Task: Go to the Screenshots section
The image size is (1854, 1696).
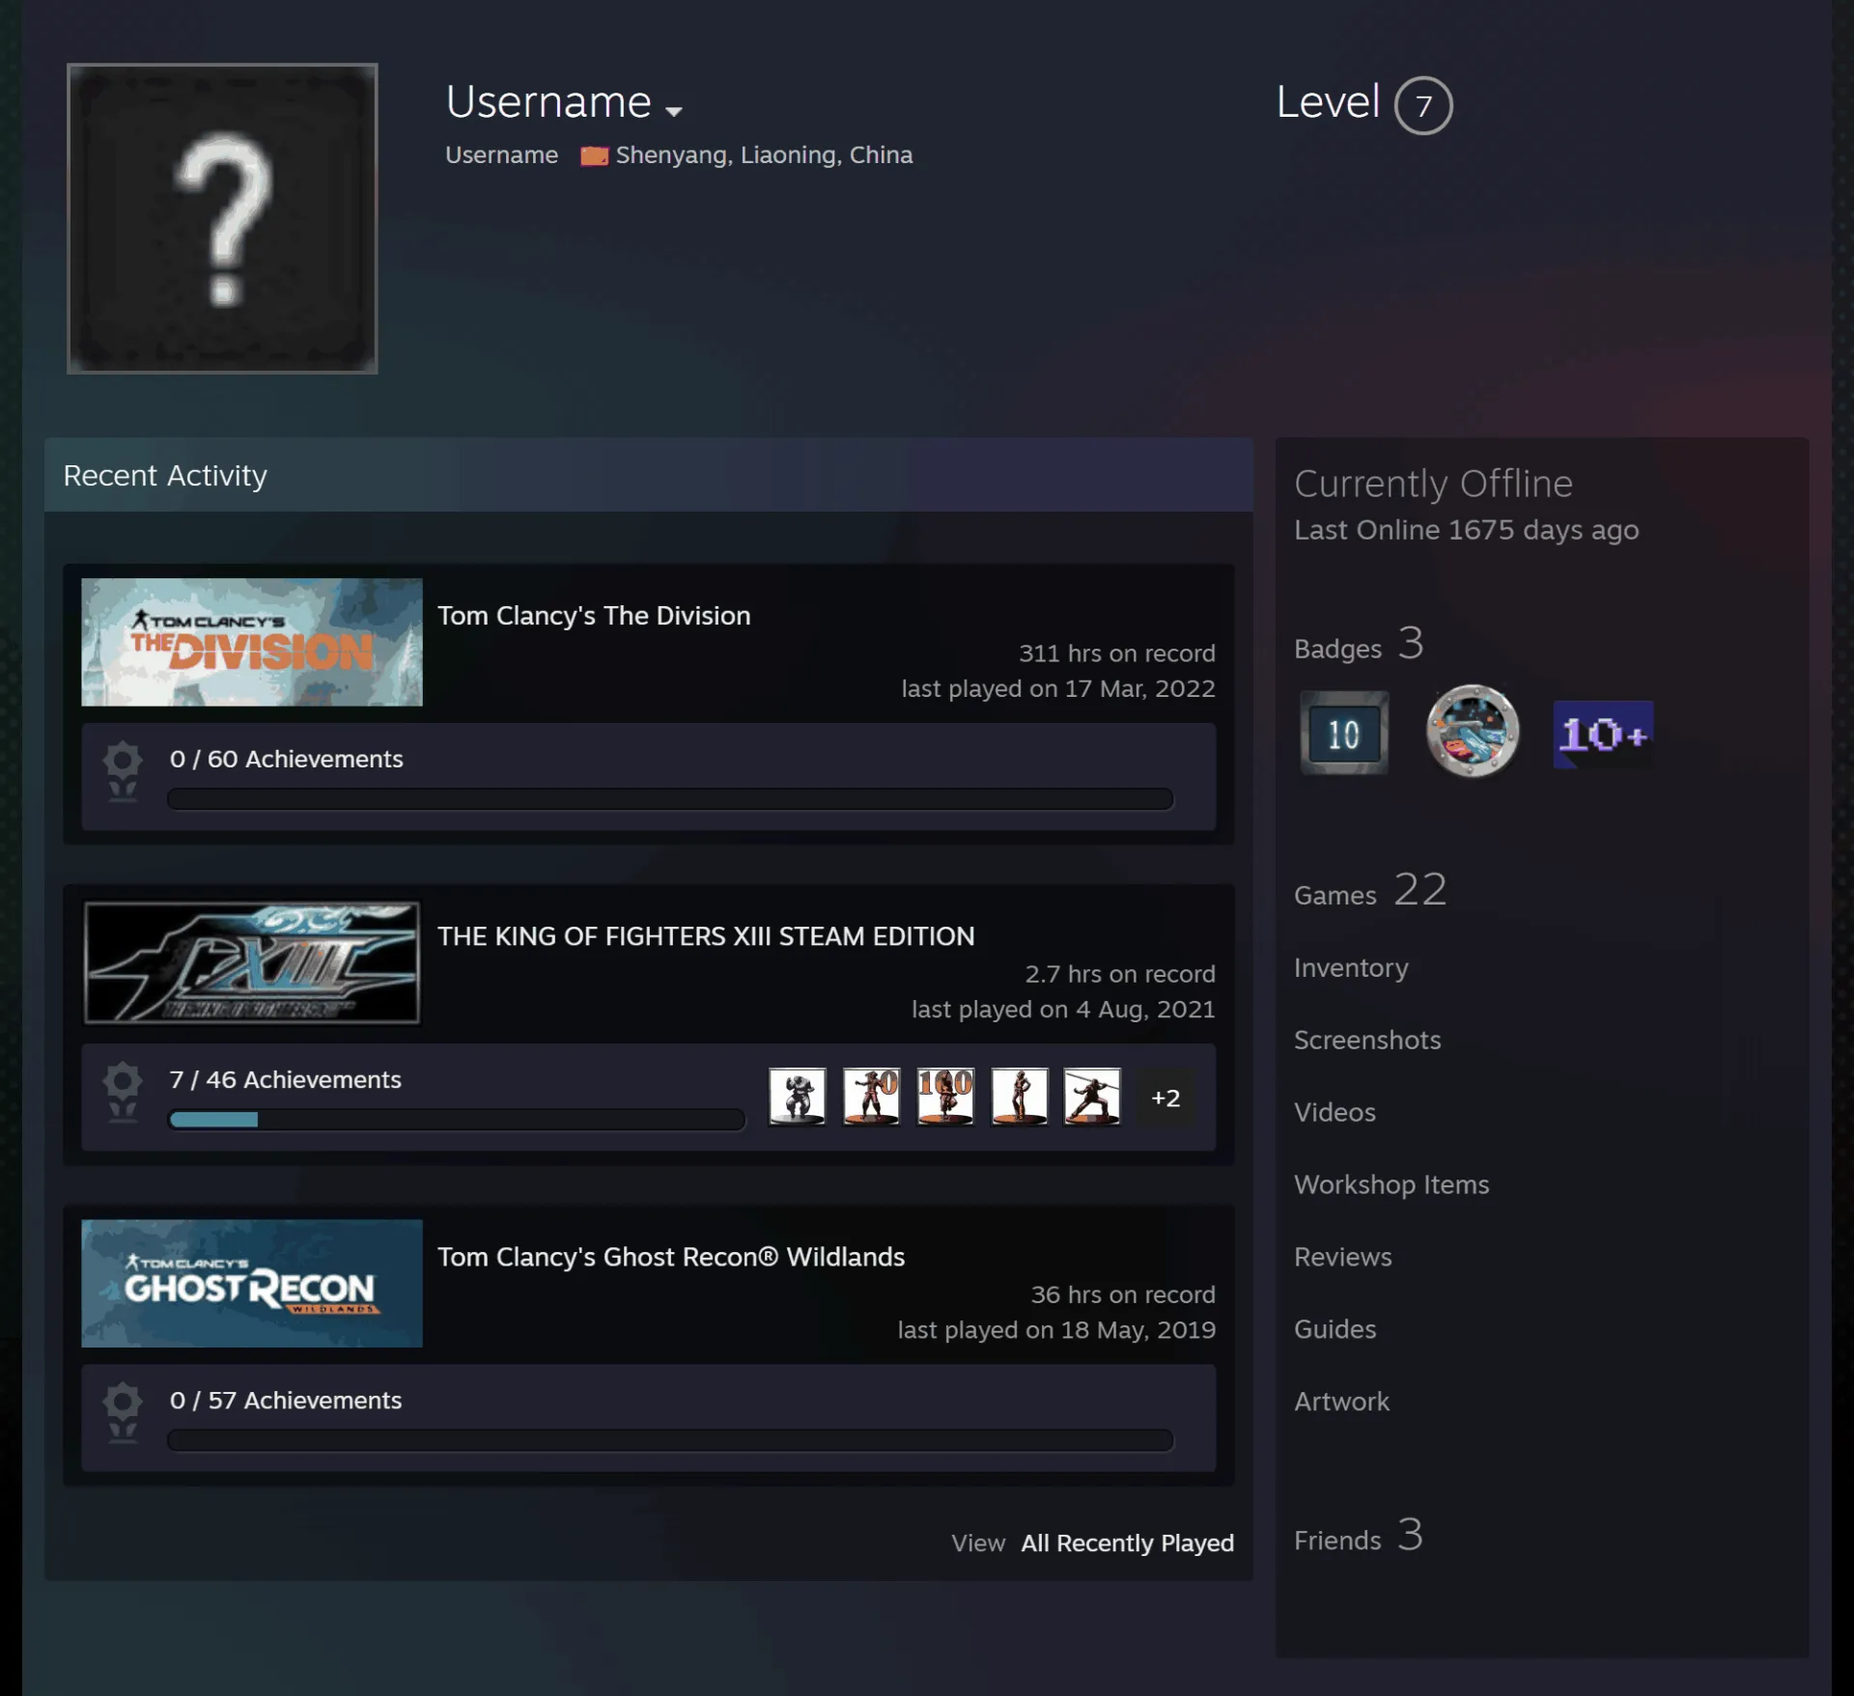Action: (1367, 1040)
